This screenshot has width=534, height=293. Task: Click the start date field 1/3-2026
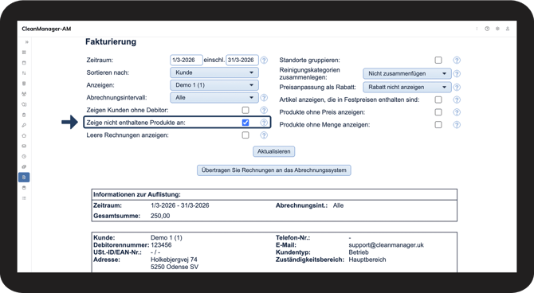187,61
